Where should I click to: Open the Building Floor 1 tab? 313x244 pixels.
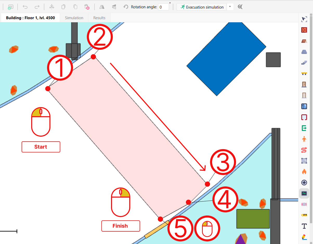pos(30,18)
